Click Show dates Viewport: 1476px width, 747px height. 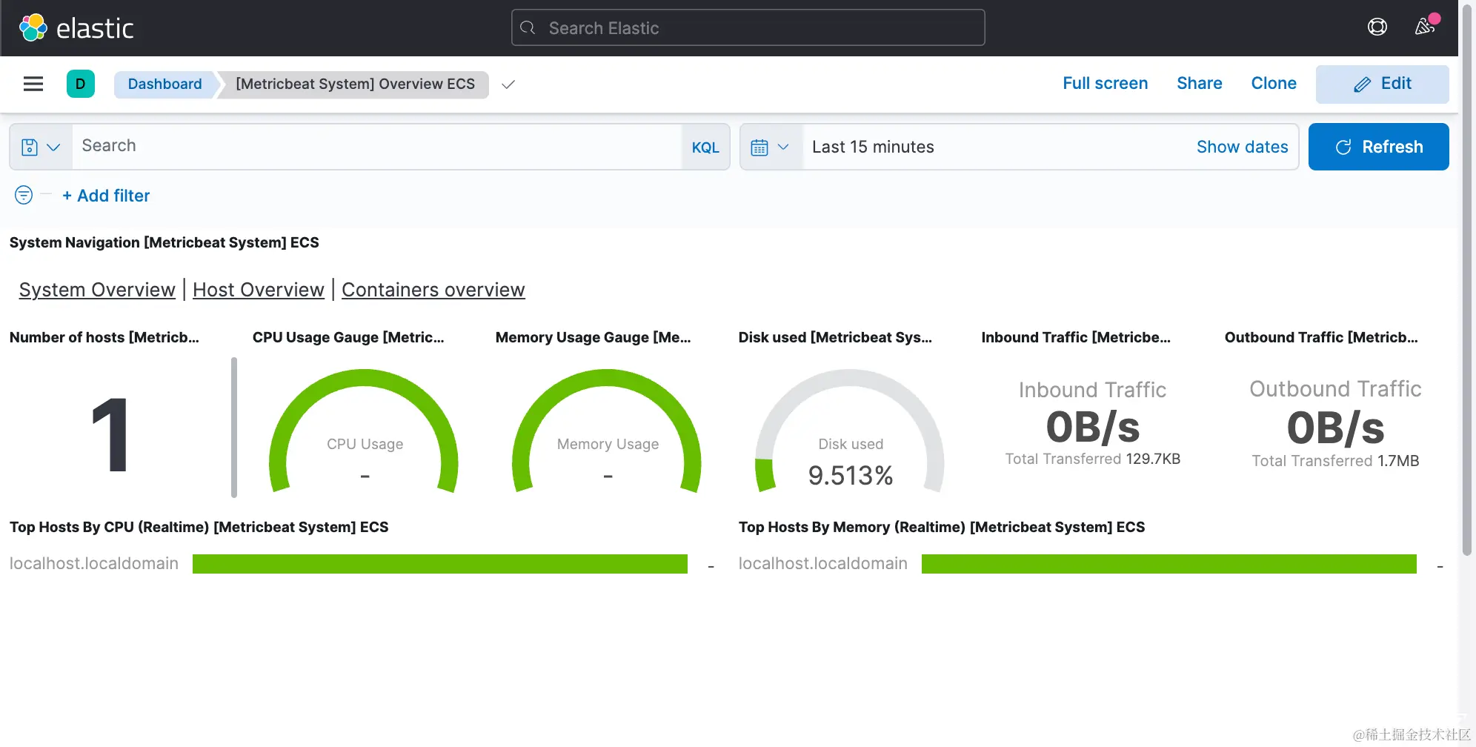1242,147
